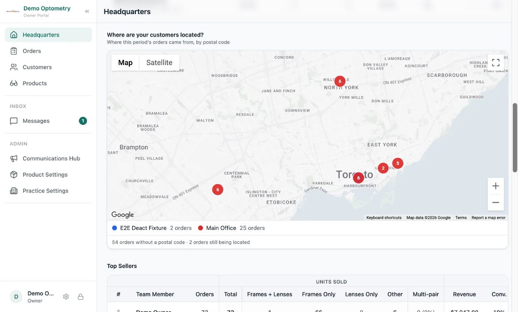
Task: Click the Demo Optometry logo
Action: point(13,11)
